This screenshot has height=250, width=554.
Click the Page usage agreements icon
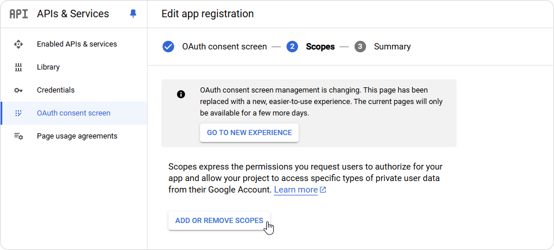tap(18, 136)
